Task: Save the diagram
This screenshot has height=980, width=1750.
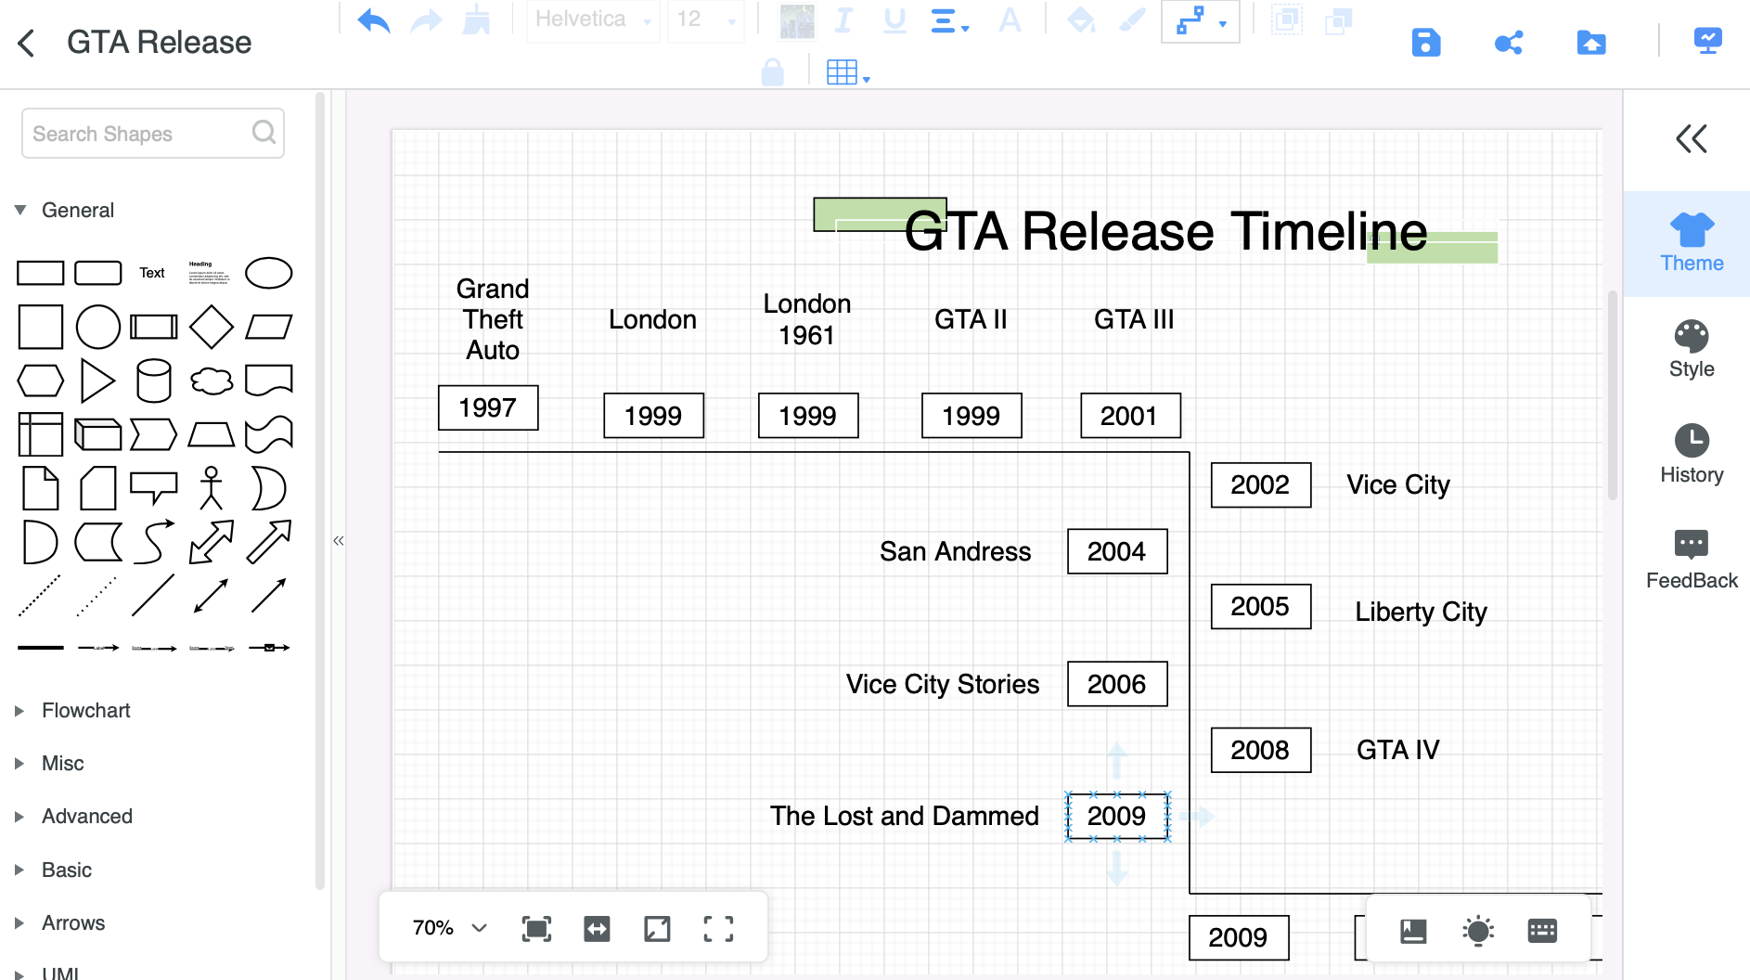Action: click(1426, 43)
